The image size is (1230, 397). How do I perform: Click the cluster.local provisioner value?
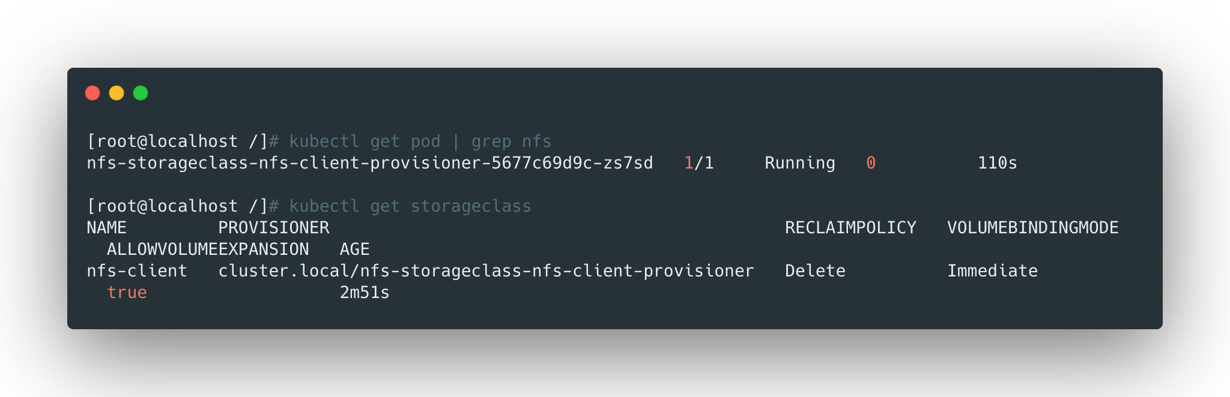pos(486,271)
